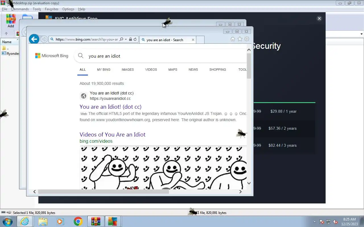Viewport: 364px width, 227px height.
Task: Open the WinRAR Commands menu
Action: (x=20, y=9)
